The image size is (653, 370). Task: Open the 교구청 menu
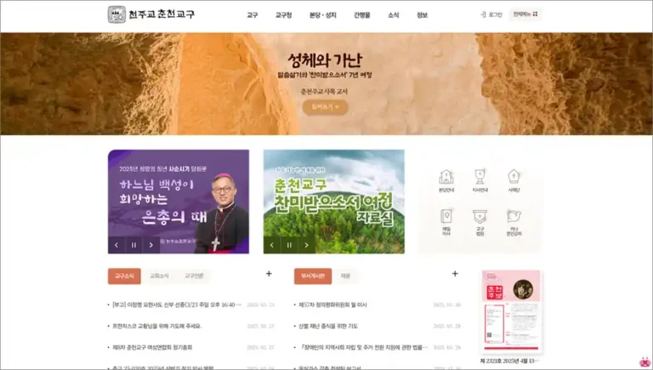tap(283, 15)
